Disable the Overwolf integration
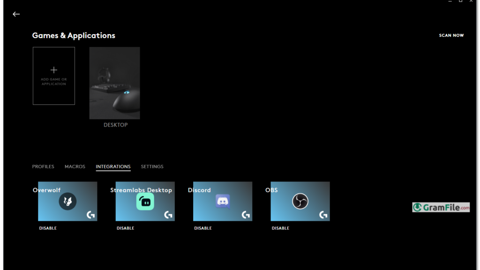 pyautogui.click(x=48, y=228)
